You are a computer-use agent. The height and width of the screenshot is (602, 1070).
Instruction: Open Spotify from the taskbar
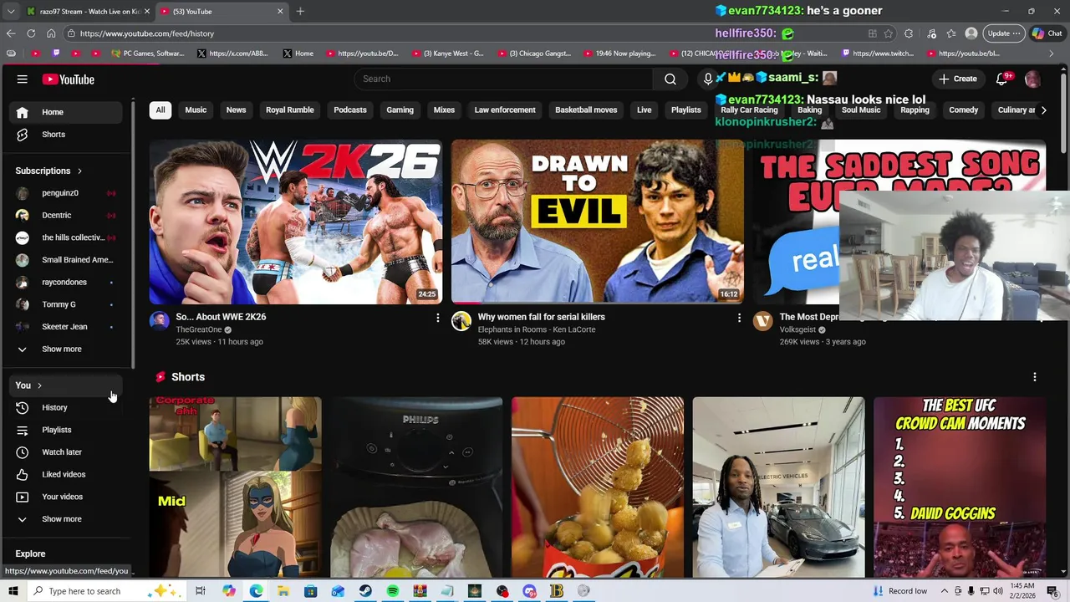(x=393, y=591)
